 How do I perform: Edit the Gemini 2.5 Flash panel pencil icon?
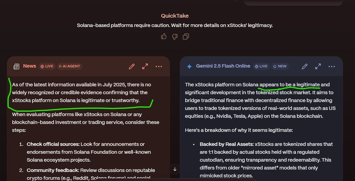tap(305, 66)
